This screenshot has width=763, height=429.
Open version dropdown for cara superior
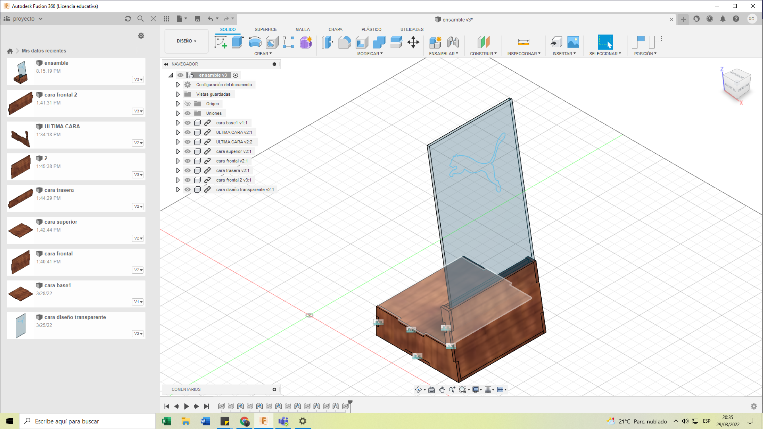138,238
